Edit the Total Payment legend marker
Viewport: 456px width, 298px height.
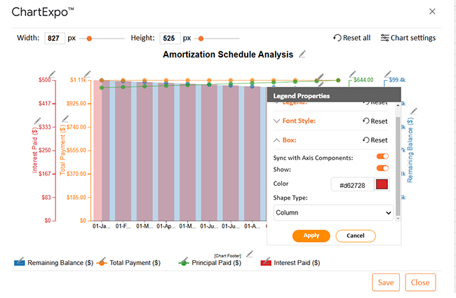102,262
